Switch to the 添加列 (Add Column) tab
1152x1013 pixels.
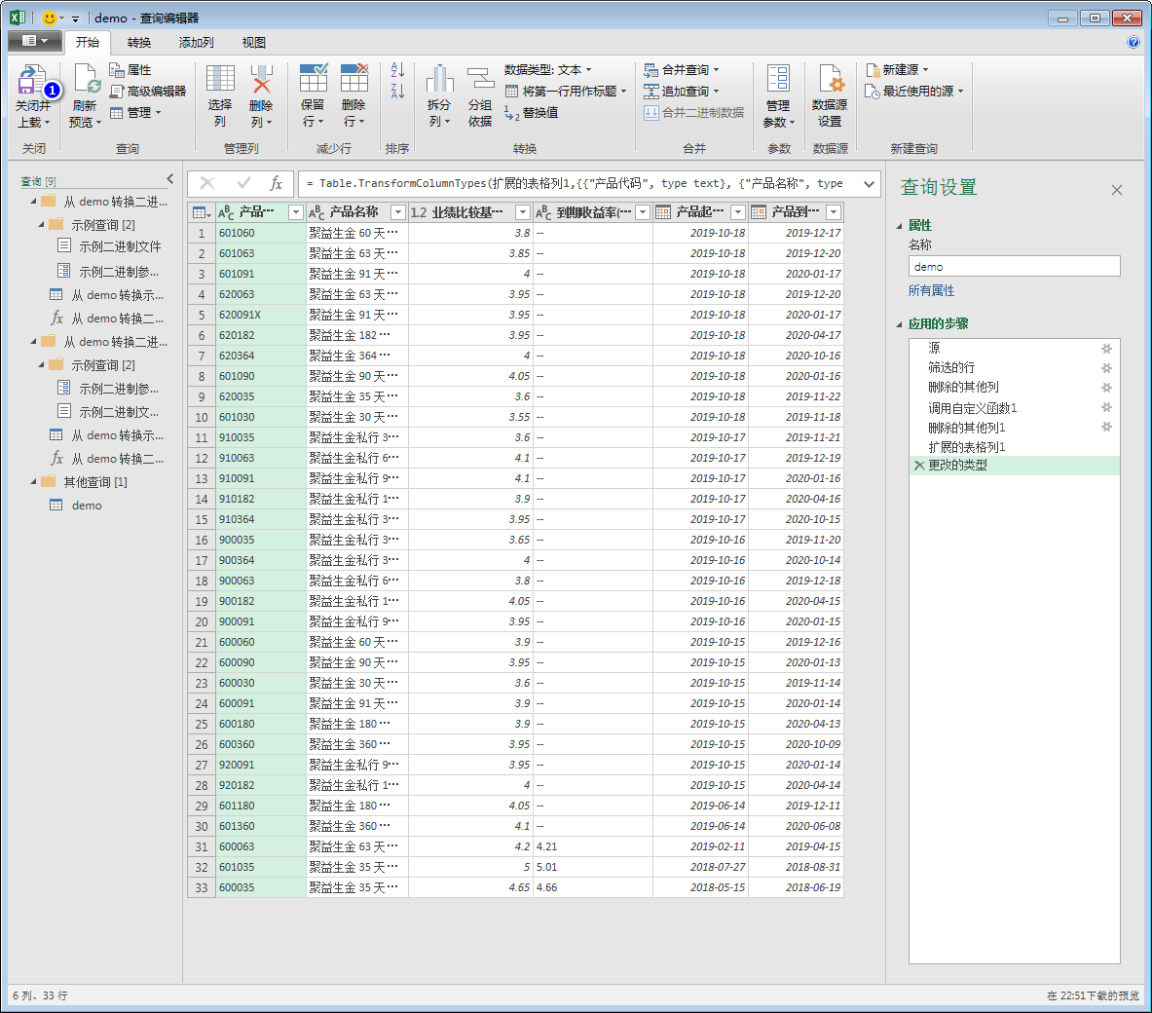point(196,43)
